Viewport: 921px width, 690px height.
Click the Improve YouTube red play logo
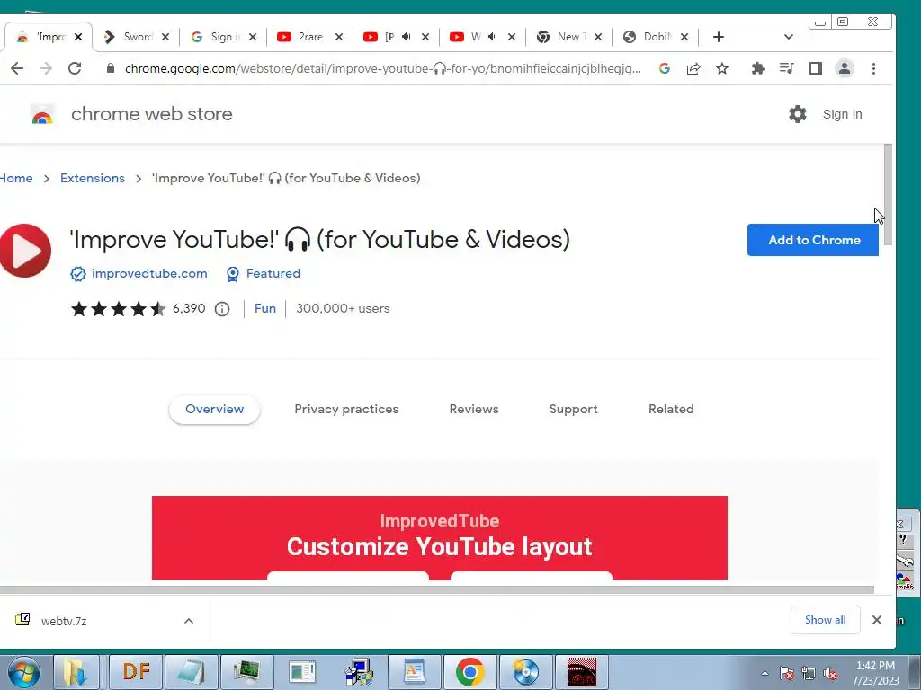tap(24, 251)
